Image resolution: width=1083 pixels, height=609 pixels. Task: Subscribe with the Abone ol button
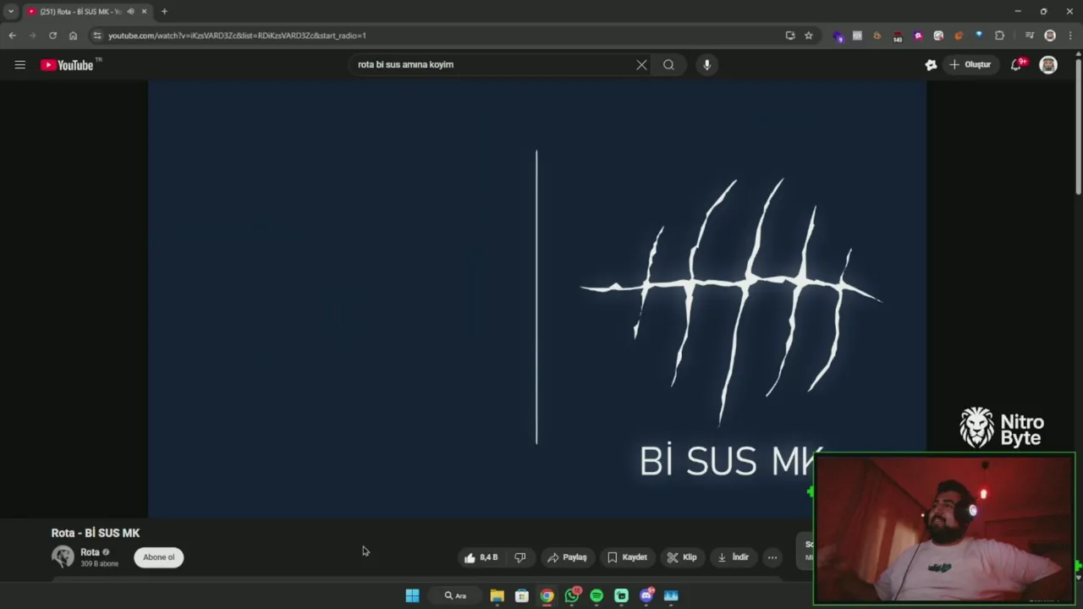[x=158, y=557]
